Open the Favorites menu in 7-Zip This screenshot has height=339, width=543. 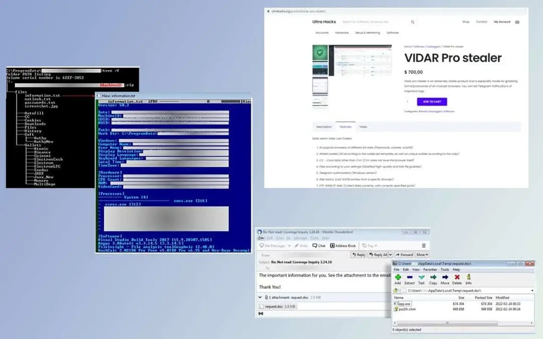[x=430, y=270]
